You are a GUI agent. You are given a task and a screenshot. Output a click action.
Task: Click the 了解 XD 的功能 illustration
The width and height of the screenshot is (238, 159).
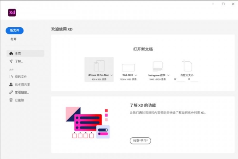point(88,123)
